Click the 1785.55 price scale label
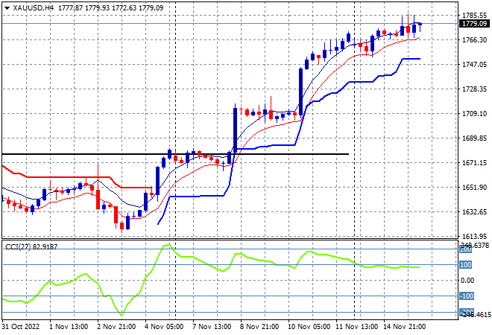492x335 pixels. 474,16
